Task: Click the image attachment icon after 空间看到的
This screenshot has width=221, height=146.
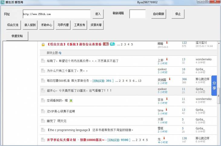Action: click(x=71, y=101)
